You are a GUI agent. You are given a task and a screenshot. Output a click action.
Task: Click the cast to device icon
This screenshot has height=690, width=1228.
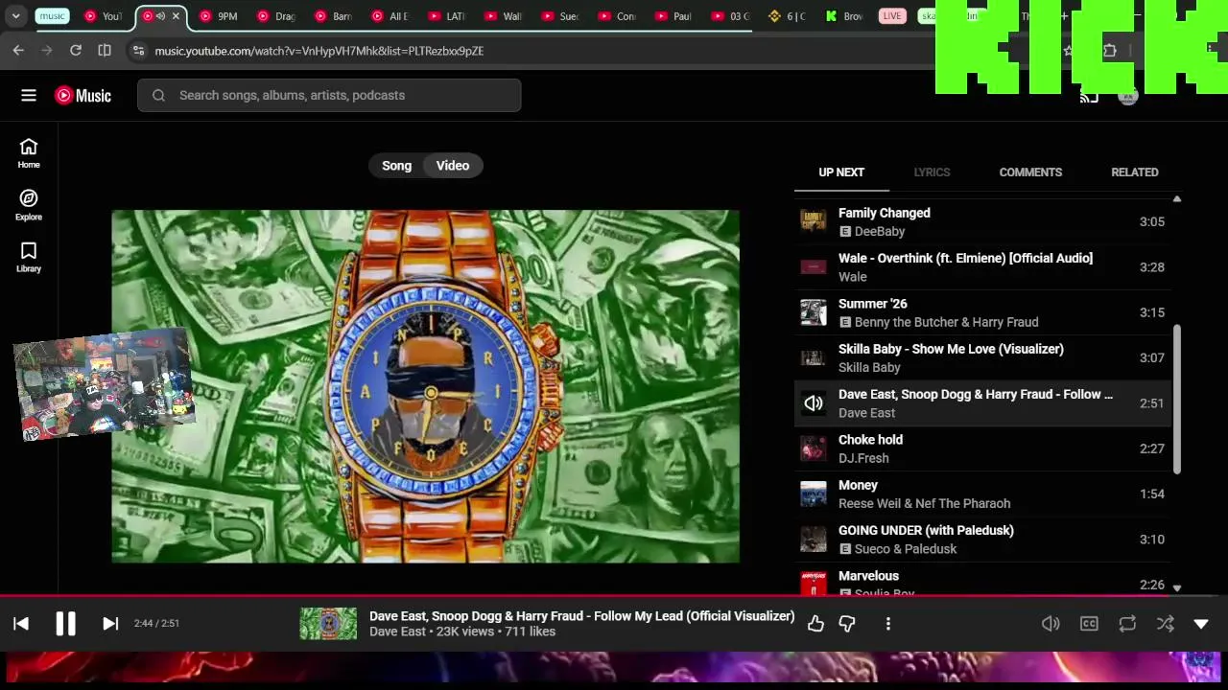1089,96
